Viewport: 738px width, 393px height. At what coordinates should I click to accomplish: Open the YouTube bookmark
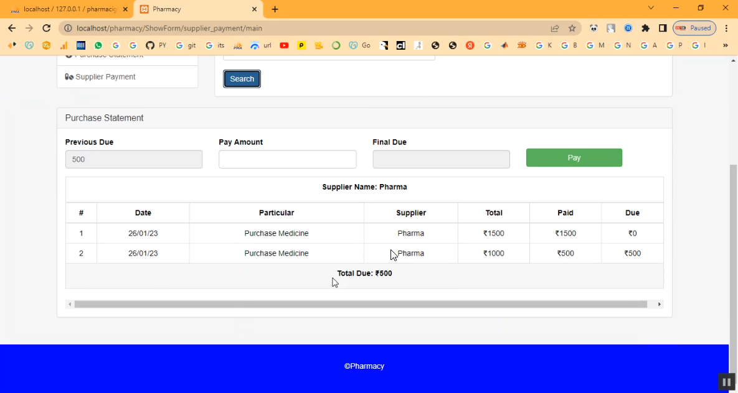(284, 45)
